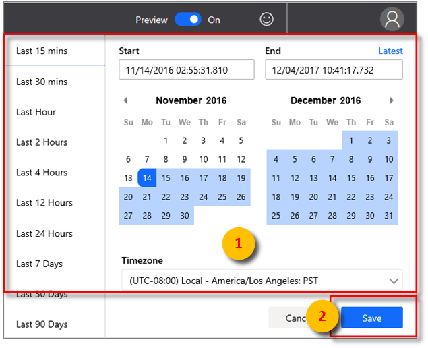The height and width of the screenshot is (348, 428).
Task: Select Last 30 mins preset
Action: tap(42, 82)
